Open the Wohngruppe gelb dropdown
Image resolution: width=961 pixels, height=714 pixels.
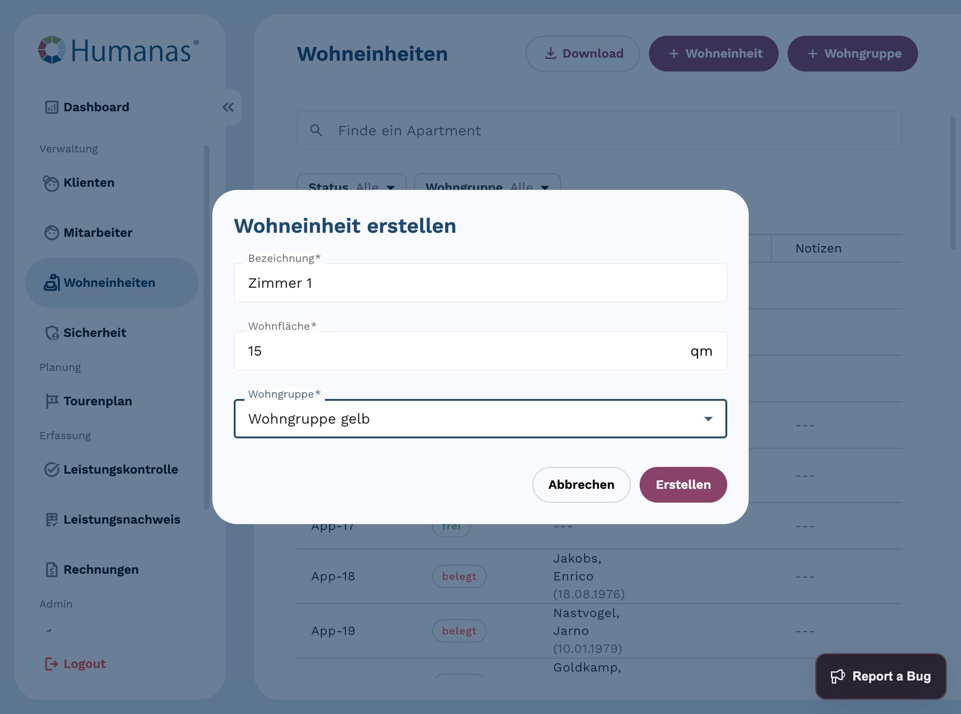tap(480, 419)
